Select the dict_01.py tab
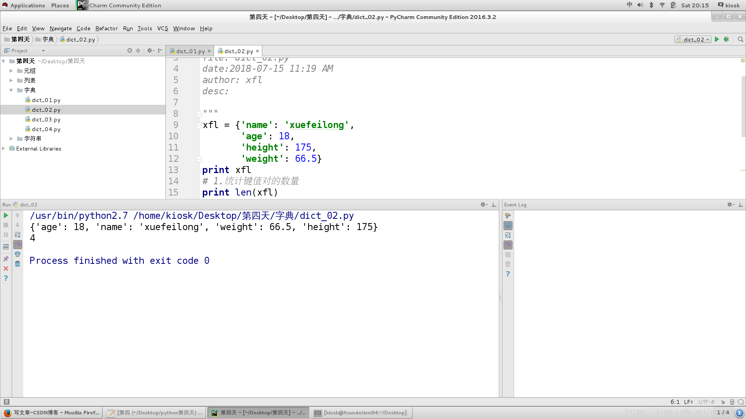The image size is (746, 419). tap(190, 51)
